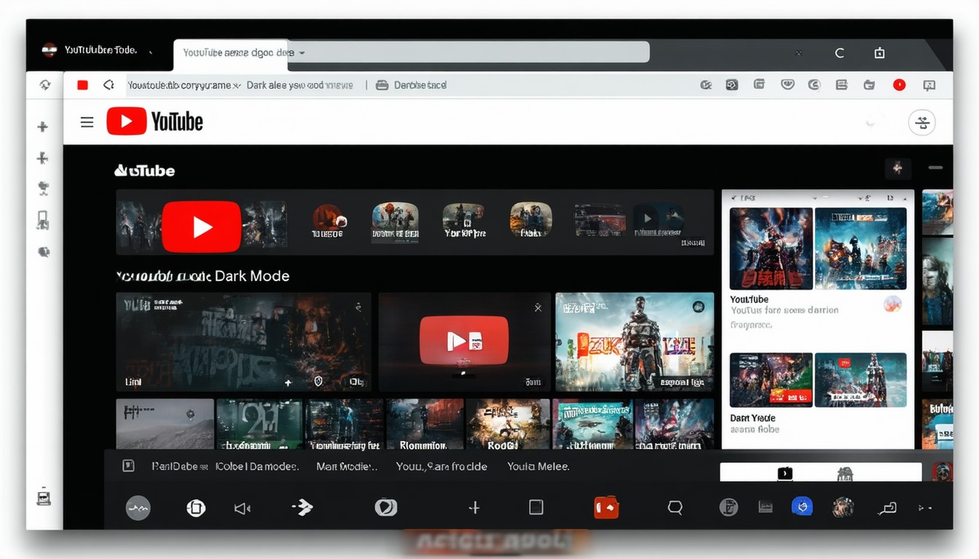Collapse panel using the dash icon
The height and width of the screenshot is (559, 979).
(x=935, y=168)
